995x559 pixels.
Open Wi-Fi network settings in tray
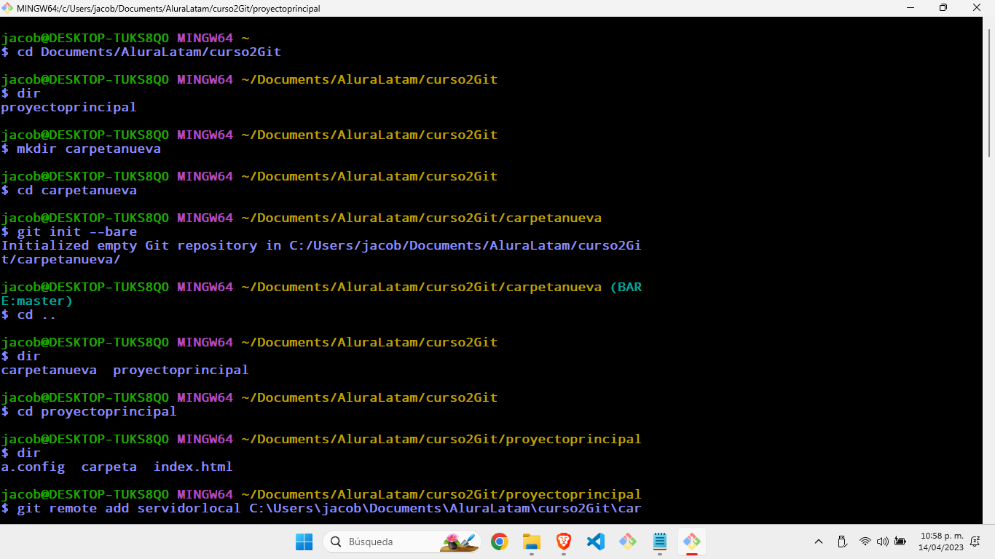click(865, 542)
